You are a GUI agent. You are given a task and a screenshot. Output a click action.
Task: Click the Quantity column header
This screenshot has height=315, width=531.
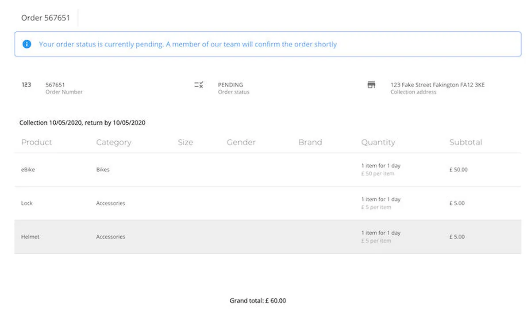[x=378, y=142]
